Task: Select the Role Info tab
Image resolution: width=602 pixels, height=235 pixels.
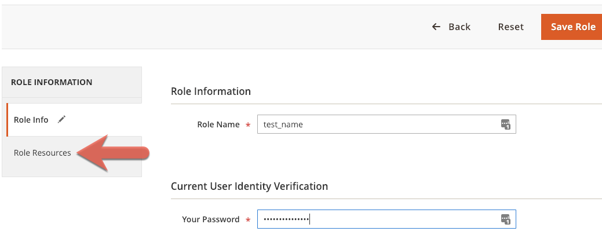Action: click(31, 120)
